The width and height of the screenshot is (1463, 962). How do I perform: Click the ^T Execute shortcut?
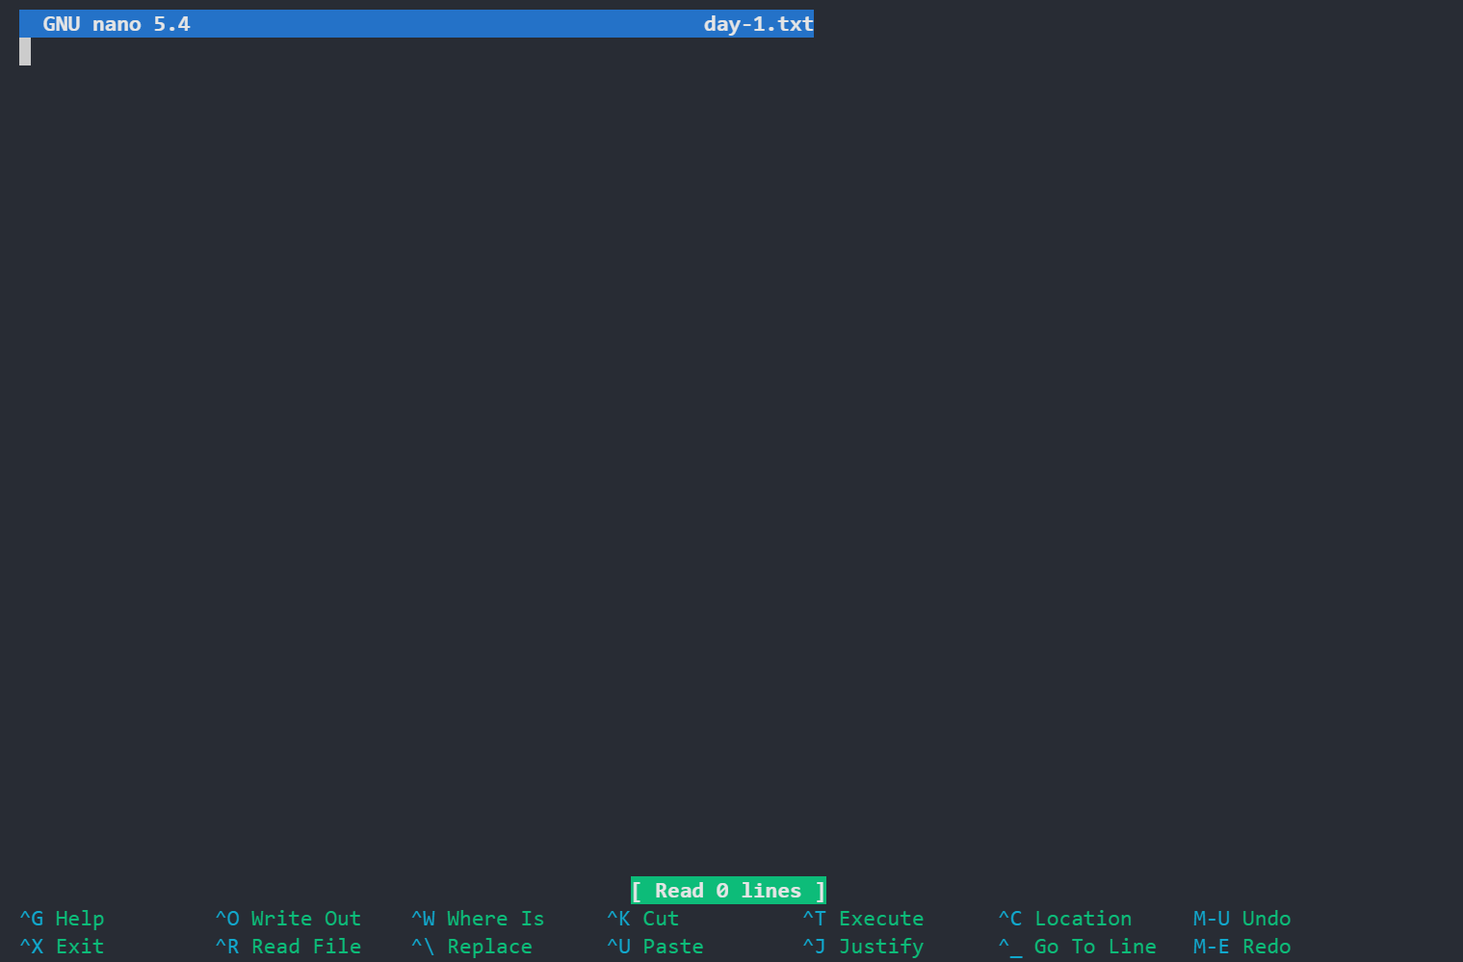tap(863, 919)
